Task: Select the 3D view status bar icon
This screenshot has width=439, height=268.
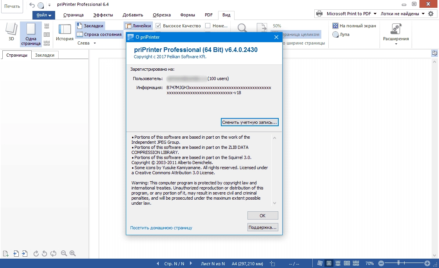Action: (320, 263)
